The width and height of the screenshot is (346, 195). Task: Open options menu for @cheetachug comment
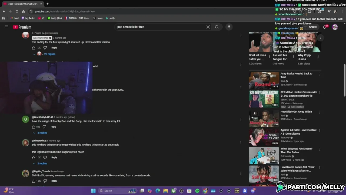[241, 143]
